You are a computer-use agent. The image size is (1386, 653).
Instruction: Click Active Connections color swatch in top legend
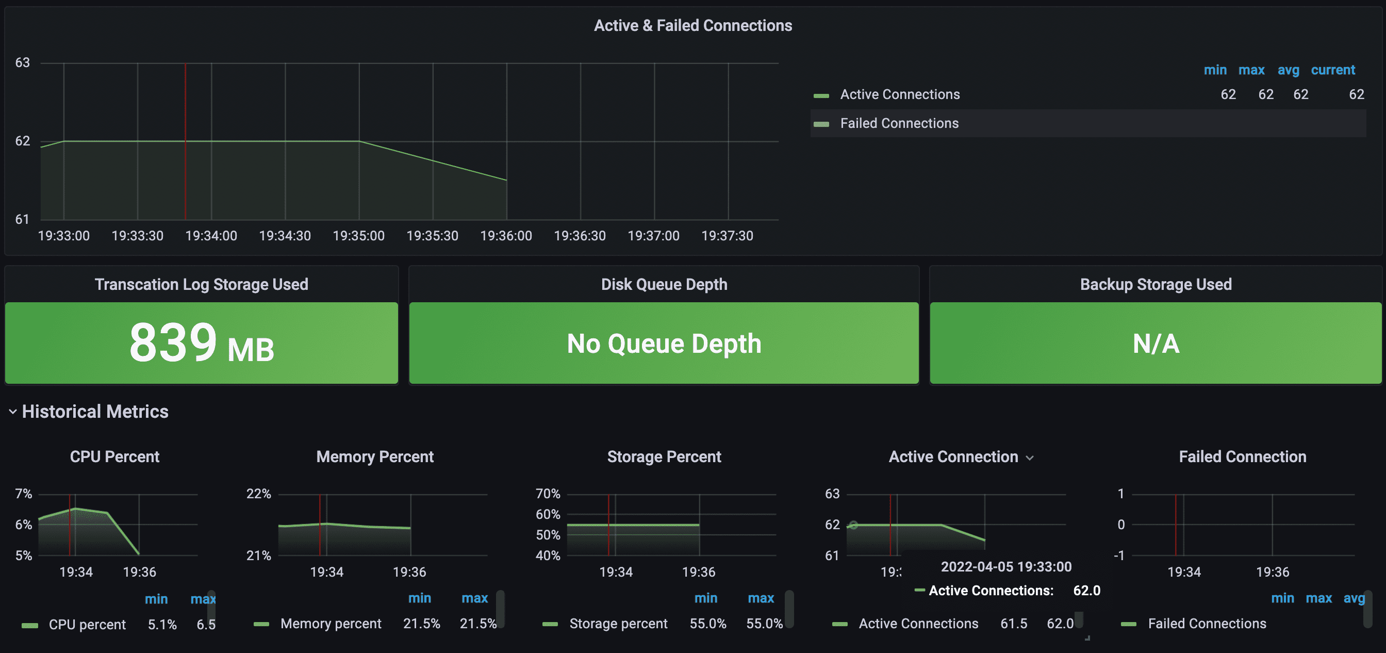pos(821,95)
